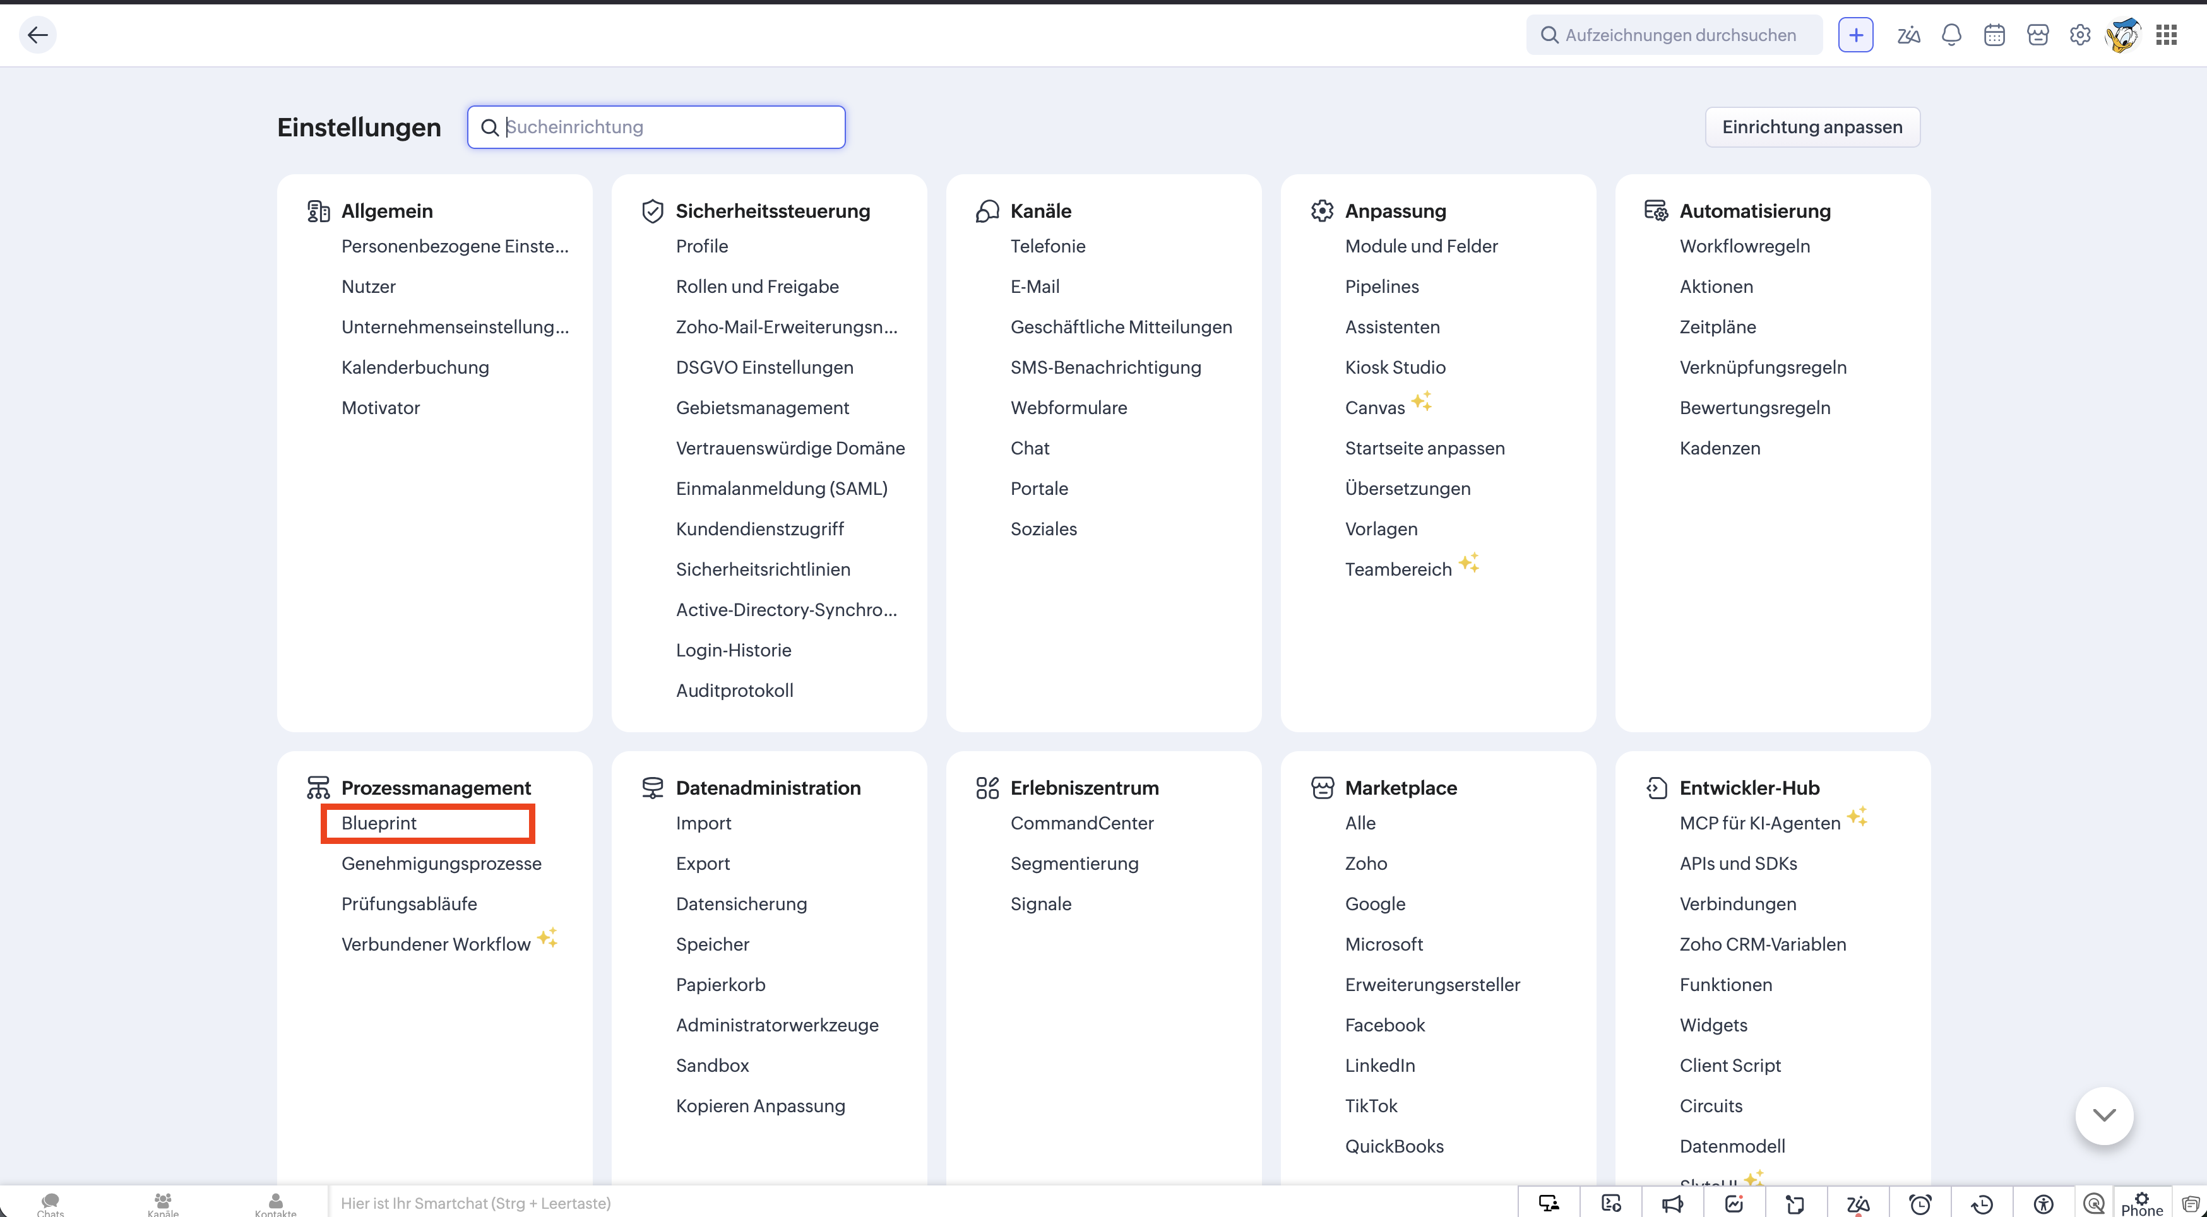This screenshot has height=1217, width=2207.
Task: Open Module und Felder
Action: click(x=1422, y=246)
